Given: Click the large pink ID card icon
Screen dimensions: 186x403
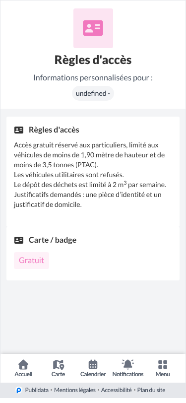Looking at the screenshot, I should click(93, 28).
